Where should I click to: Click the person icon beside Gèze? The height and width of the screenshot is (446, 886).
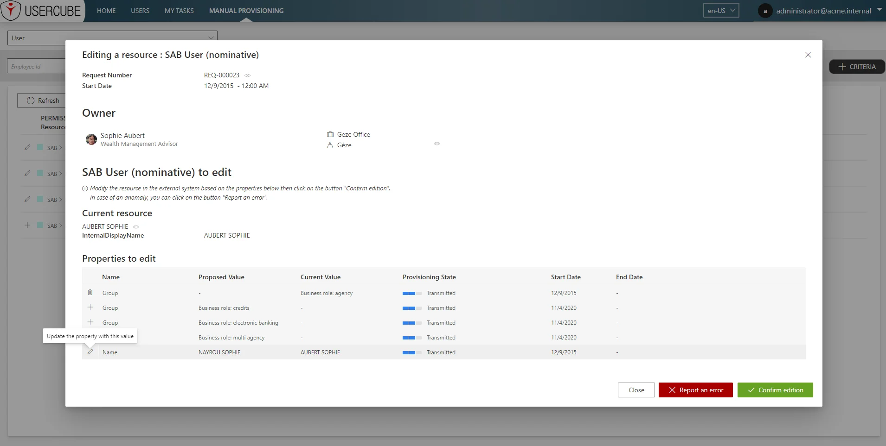pos(330,145)
